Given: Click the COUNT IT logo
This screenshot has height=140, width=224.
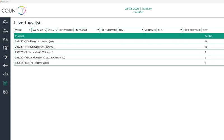Looking at the screenshot, I should click(x=13, y=10).
